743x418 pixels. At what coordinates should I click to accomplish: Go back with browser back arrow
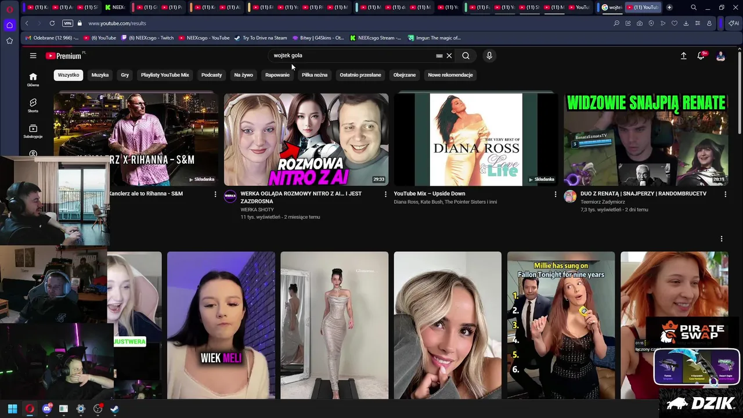click(x=27, y=23)
